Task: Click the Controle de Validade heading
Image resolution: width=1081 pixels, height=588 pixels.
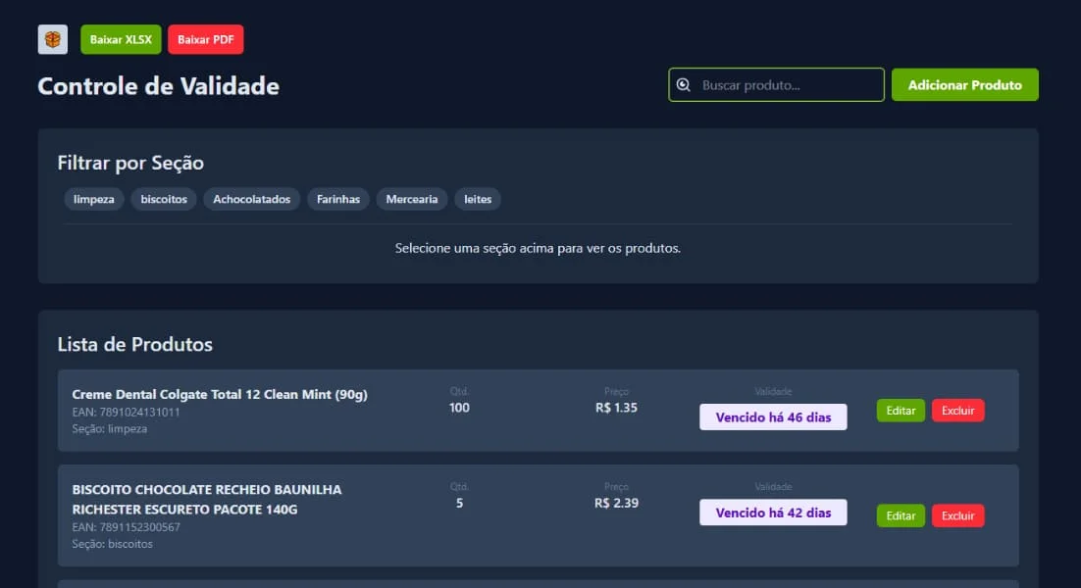Action: [x=158, y=86]
